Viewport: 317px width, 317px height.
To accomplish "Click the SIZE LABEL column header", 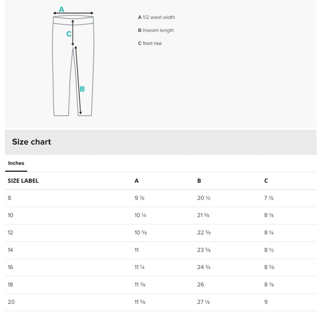I will (x=23, y=181).
